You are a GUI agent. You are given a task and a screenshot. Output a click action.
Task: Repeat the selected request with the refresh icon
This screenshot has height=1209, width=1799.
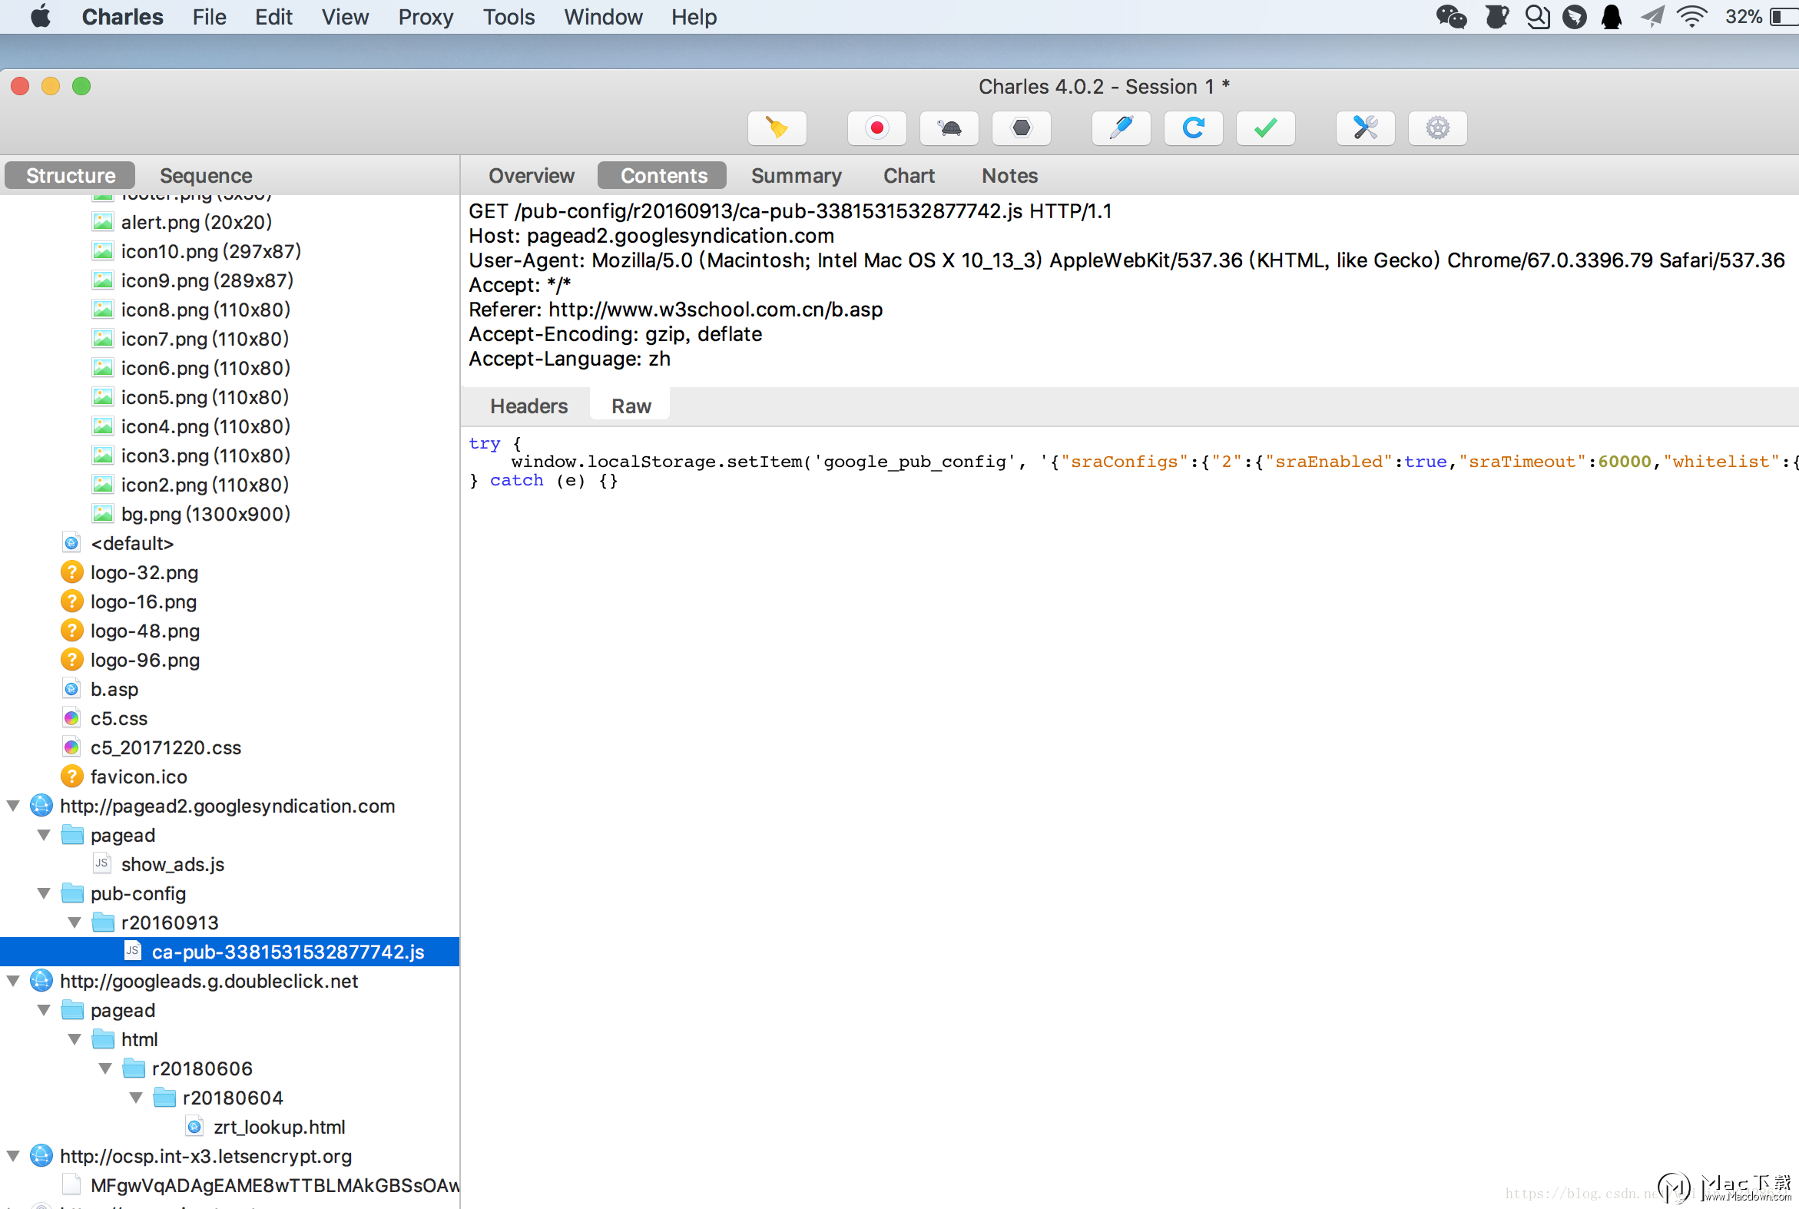(x=1193, y=128)
